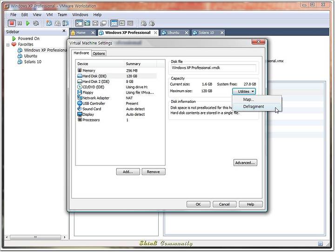335x252 pixels.
Task: Click the Help button in settings dialog
Action: (251, 205)
